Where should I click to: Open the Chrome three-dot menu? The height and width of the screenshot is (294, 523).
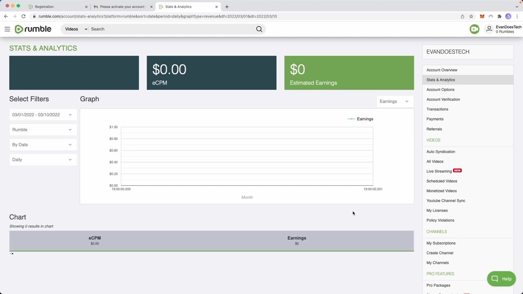coord(517,16)
